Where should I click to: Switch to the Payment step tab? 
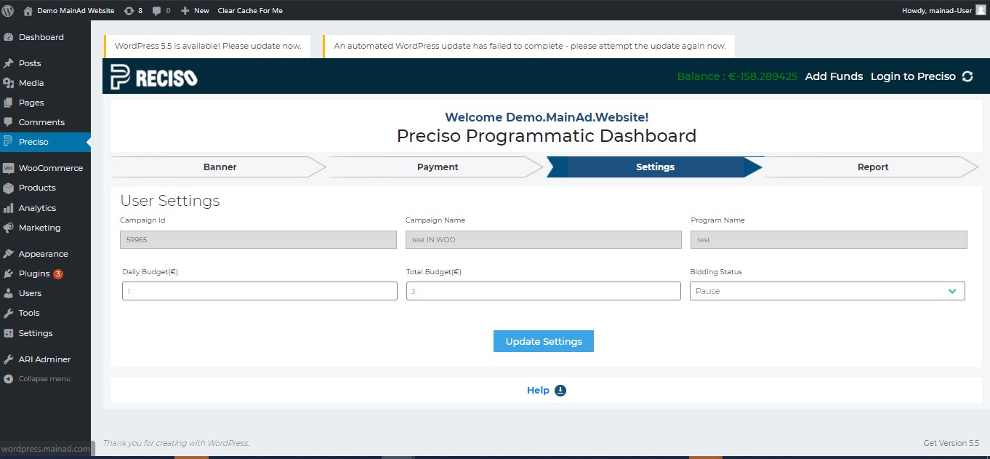[x=437, y=167]
